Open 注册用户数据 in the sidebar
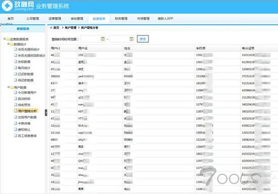278x194 pixels. click(x=27, y=117)
